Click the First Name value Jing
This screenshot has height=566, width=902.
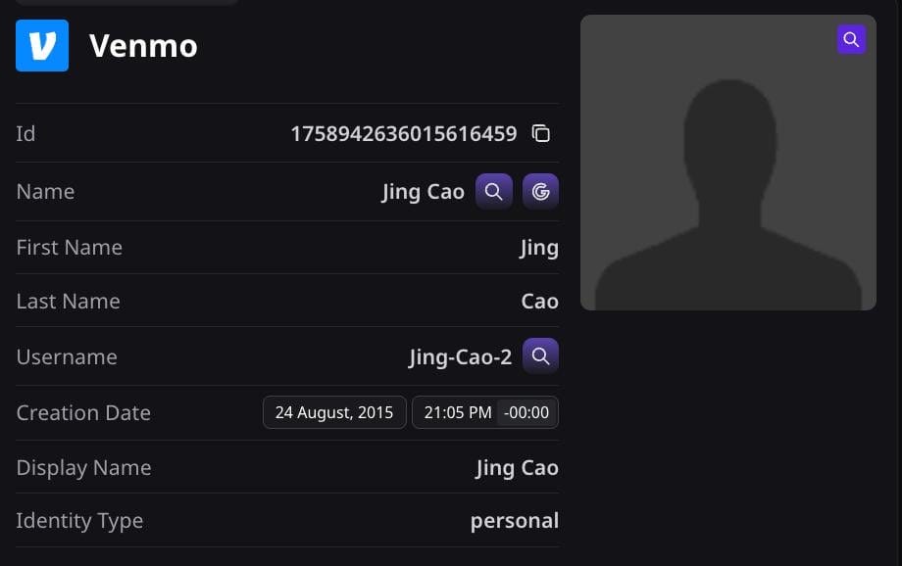pyautogui.click(x=539, y=248)
